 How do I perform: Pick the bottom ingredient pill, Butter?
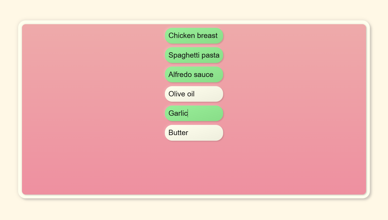point(194,133)
